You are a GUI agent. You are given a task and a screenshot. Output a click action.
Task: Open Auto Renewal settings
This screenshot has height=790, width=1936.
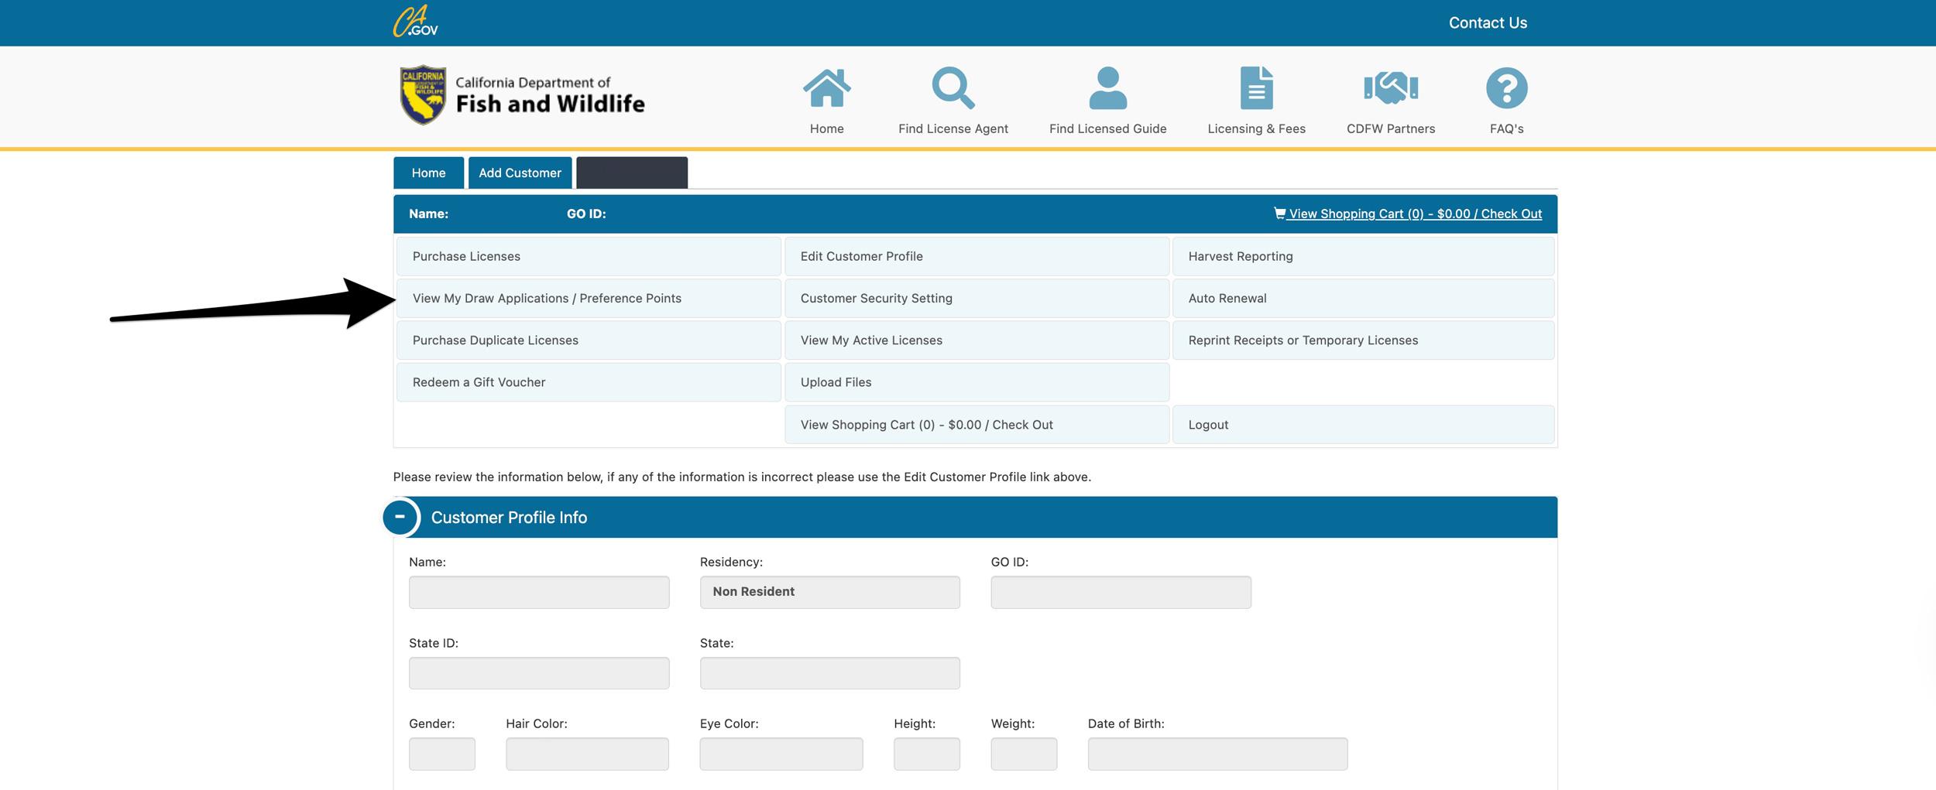(1227, 299)
